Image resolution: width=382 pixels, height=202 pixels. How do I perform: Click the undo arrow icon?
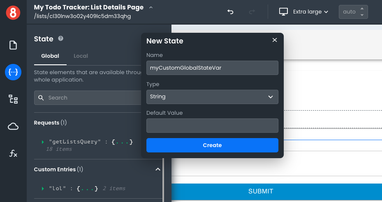tap(230, 12)
